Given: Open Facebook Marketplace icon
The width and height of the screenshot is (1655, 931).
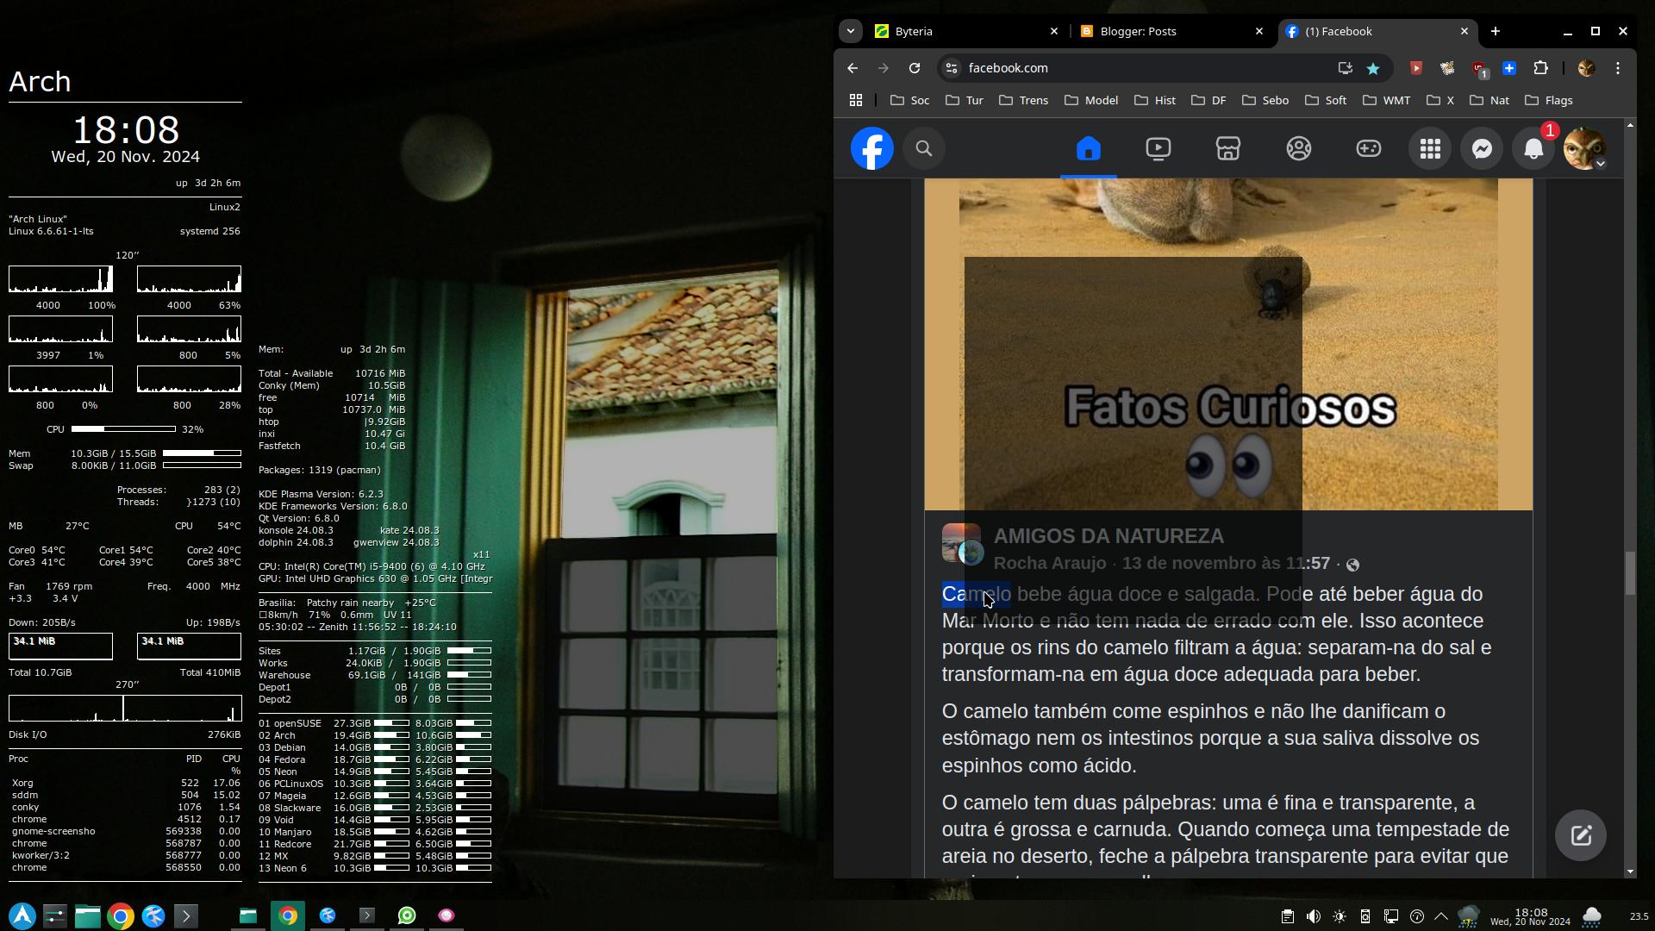Looking at the screenshot, I should 1228,148.
